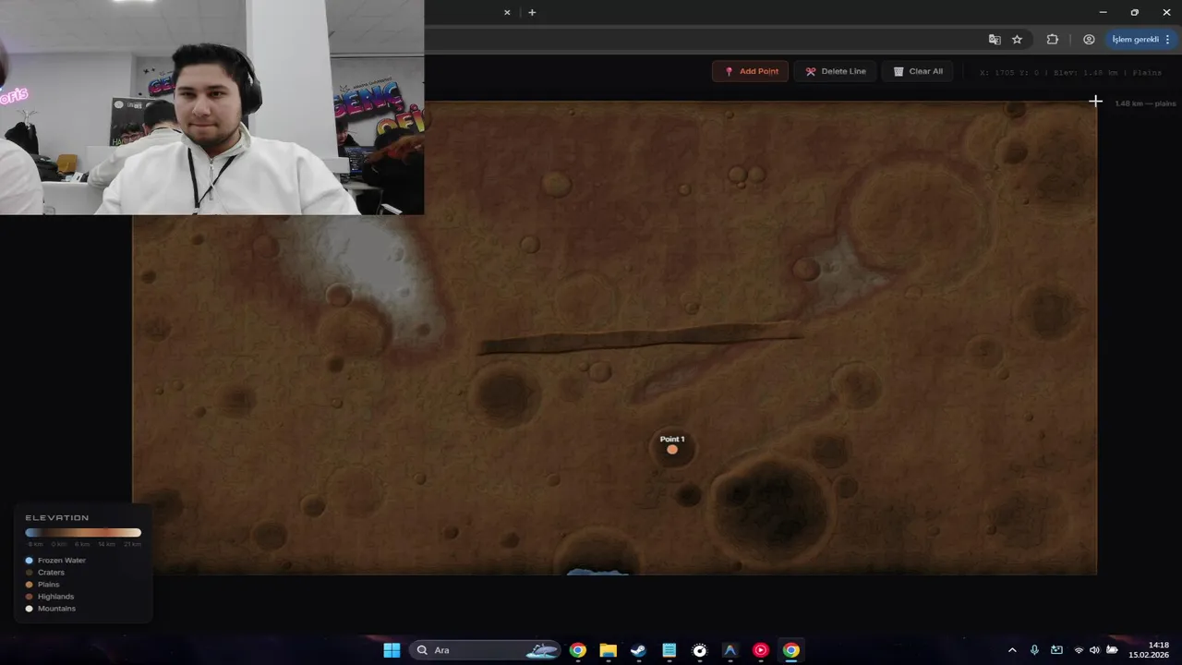Click the Highlands legend entry
The image size is (1182, 665).
[49, 597]
